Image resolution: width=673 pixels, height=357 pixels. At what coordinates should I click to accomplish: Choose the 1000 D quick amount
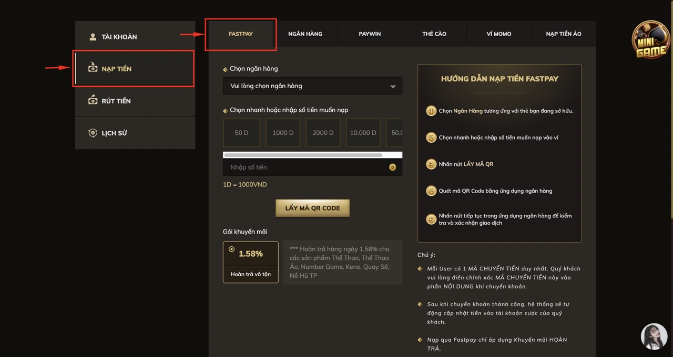click(x=283, y=133)
